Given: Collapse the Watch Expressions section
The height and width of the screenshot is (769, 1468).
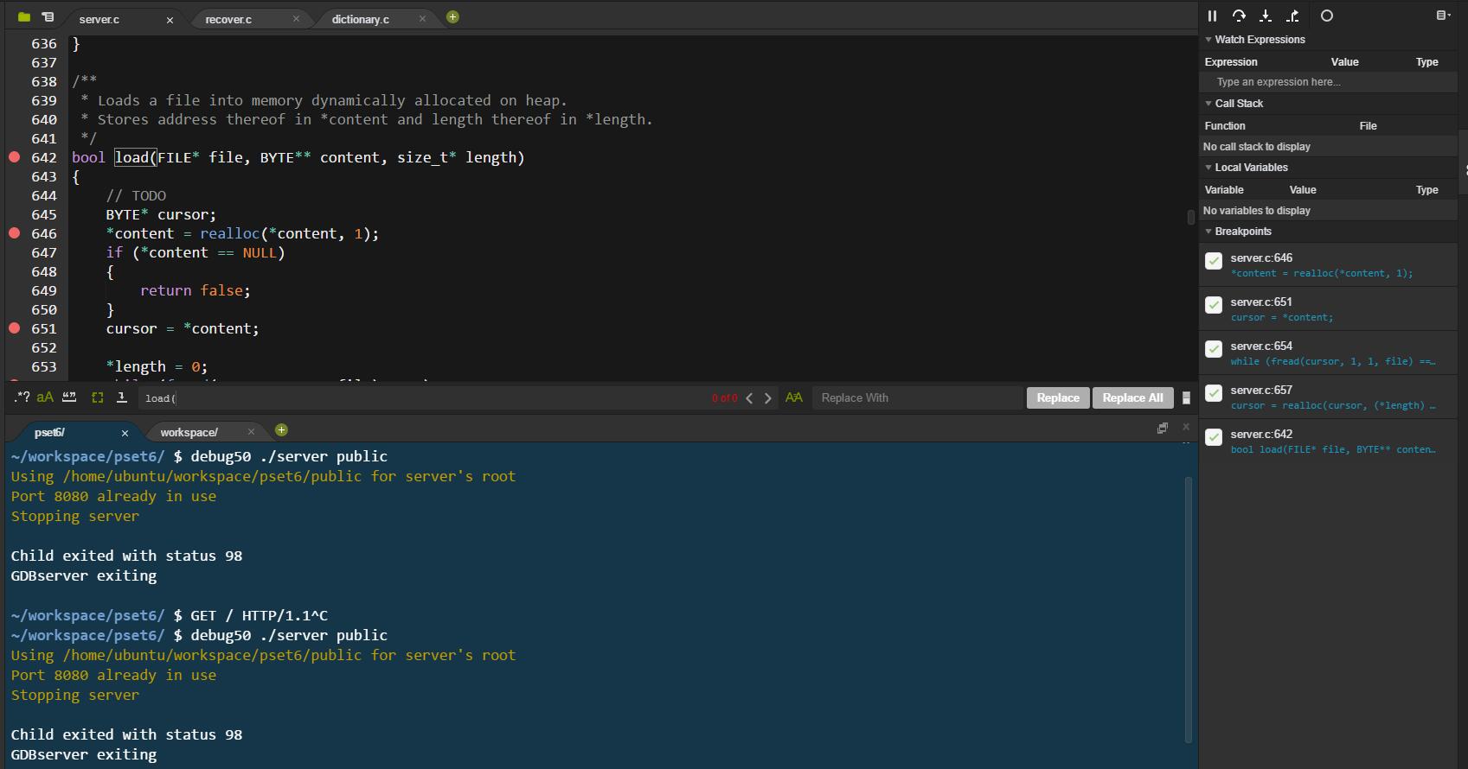Looking at the screenshot, I should 1208,40.
